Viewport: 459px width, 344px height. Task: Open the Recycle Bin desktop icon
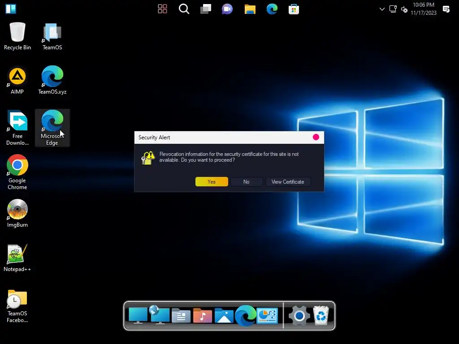pos(17,36)
